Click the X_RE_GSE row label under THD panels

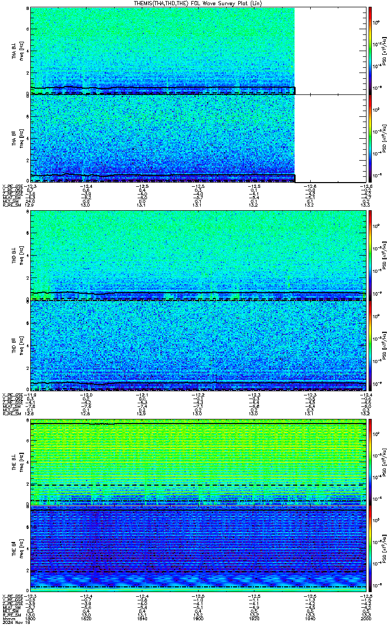13,394
